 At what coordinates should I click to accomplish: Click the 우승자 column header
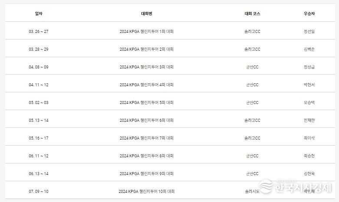point(309,13)
